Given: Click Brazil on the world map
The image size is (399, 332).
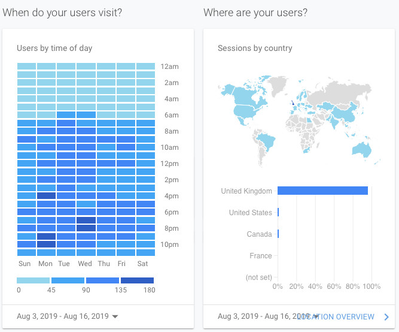Looking at the screenshot, I should coord(266,142).
